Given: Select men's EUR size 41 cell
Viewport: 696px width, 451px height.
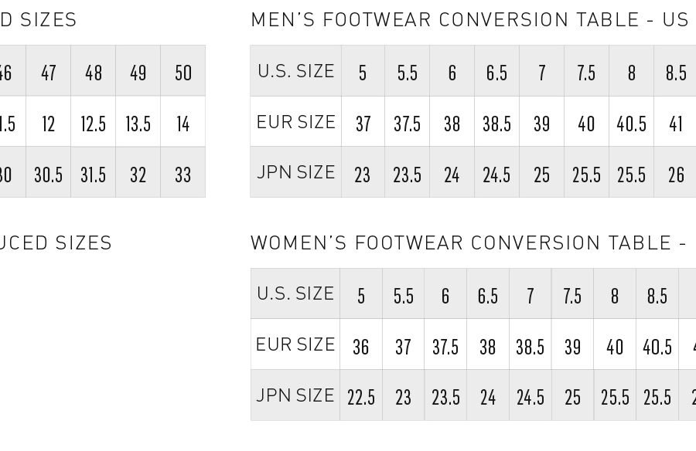Looking at the screenshot, I should point(674,121).
